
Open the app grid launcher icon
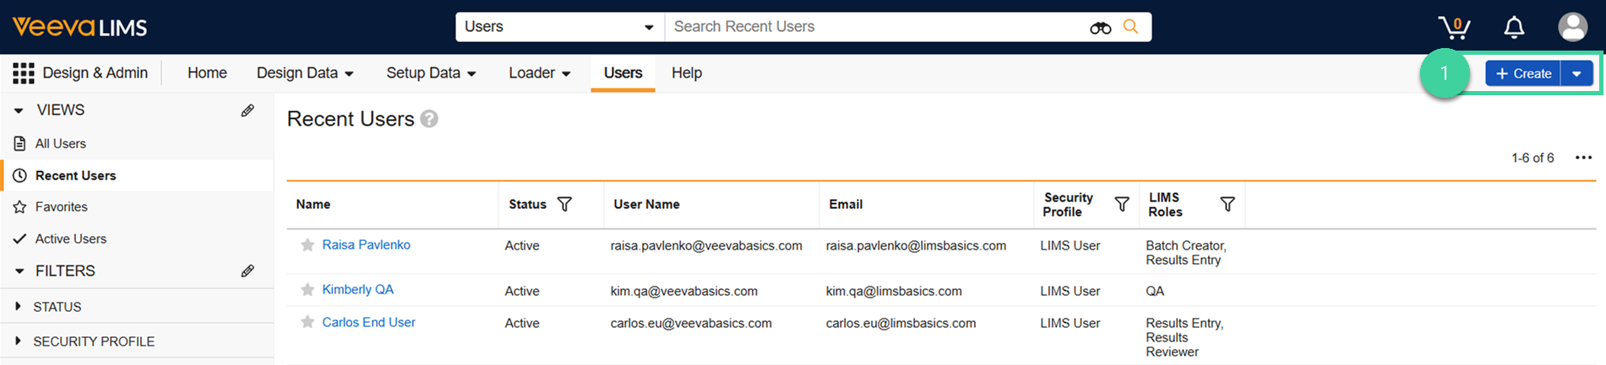click(23, 73)
